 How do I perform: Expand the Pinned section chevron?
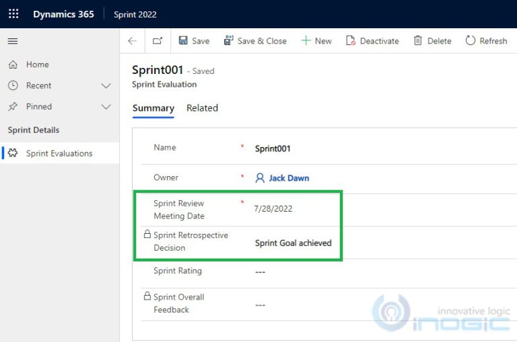click(106, 107)
